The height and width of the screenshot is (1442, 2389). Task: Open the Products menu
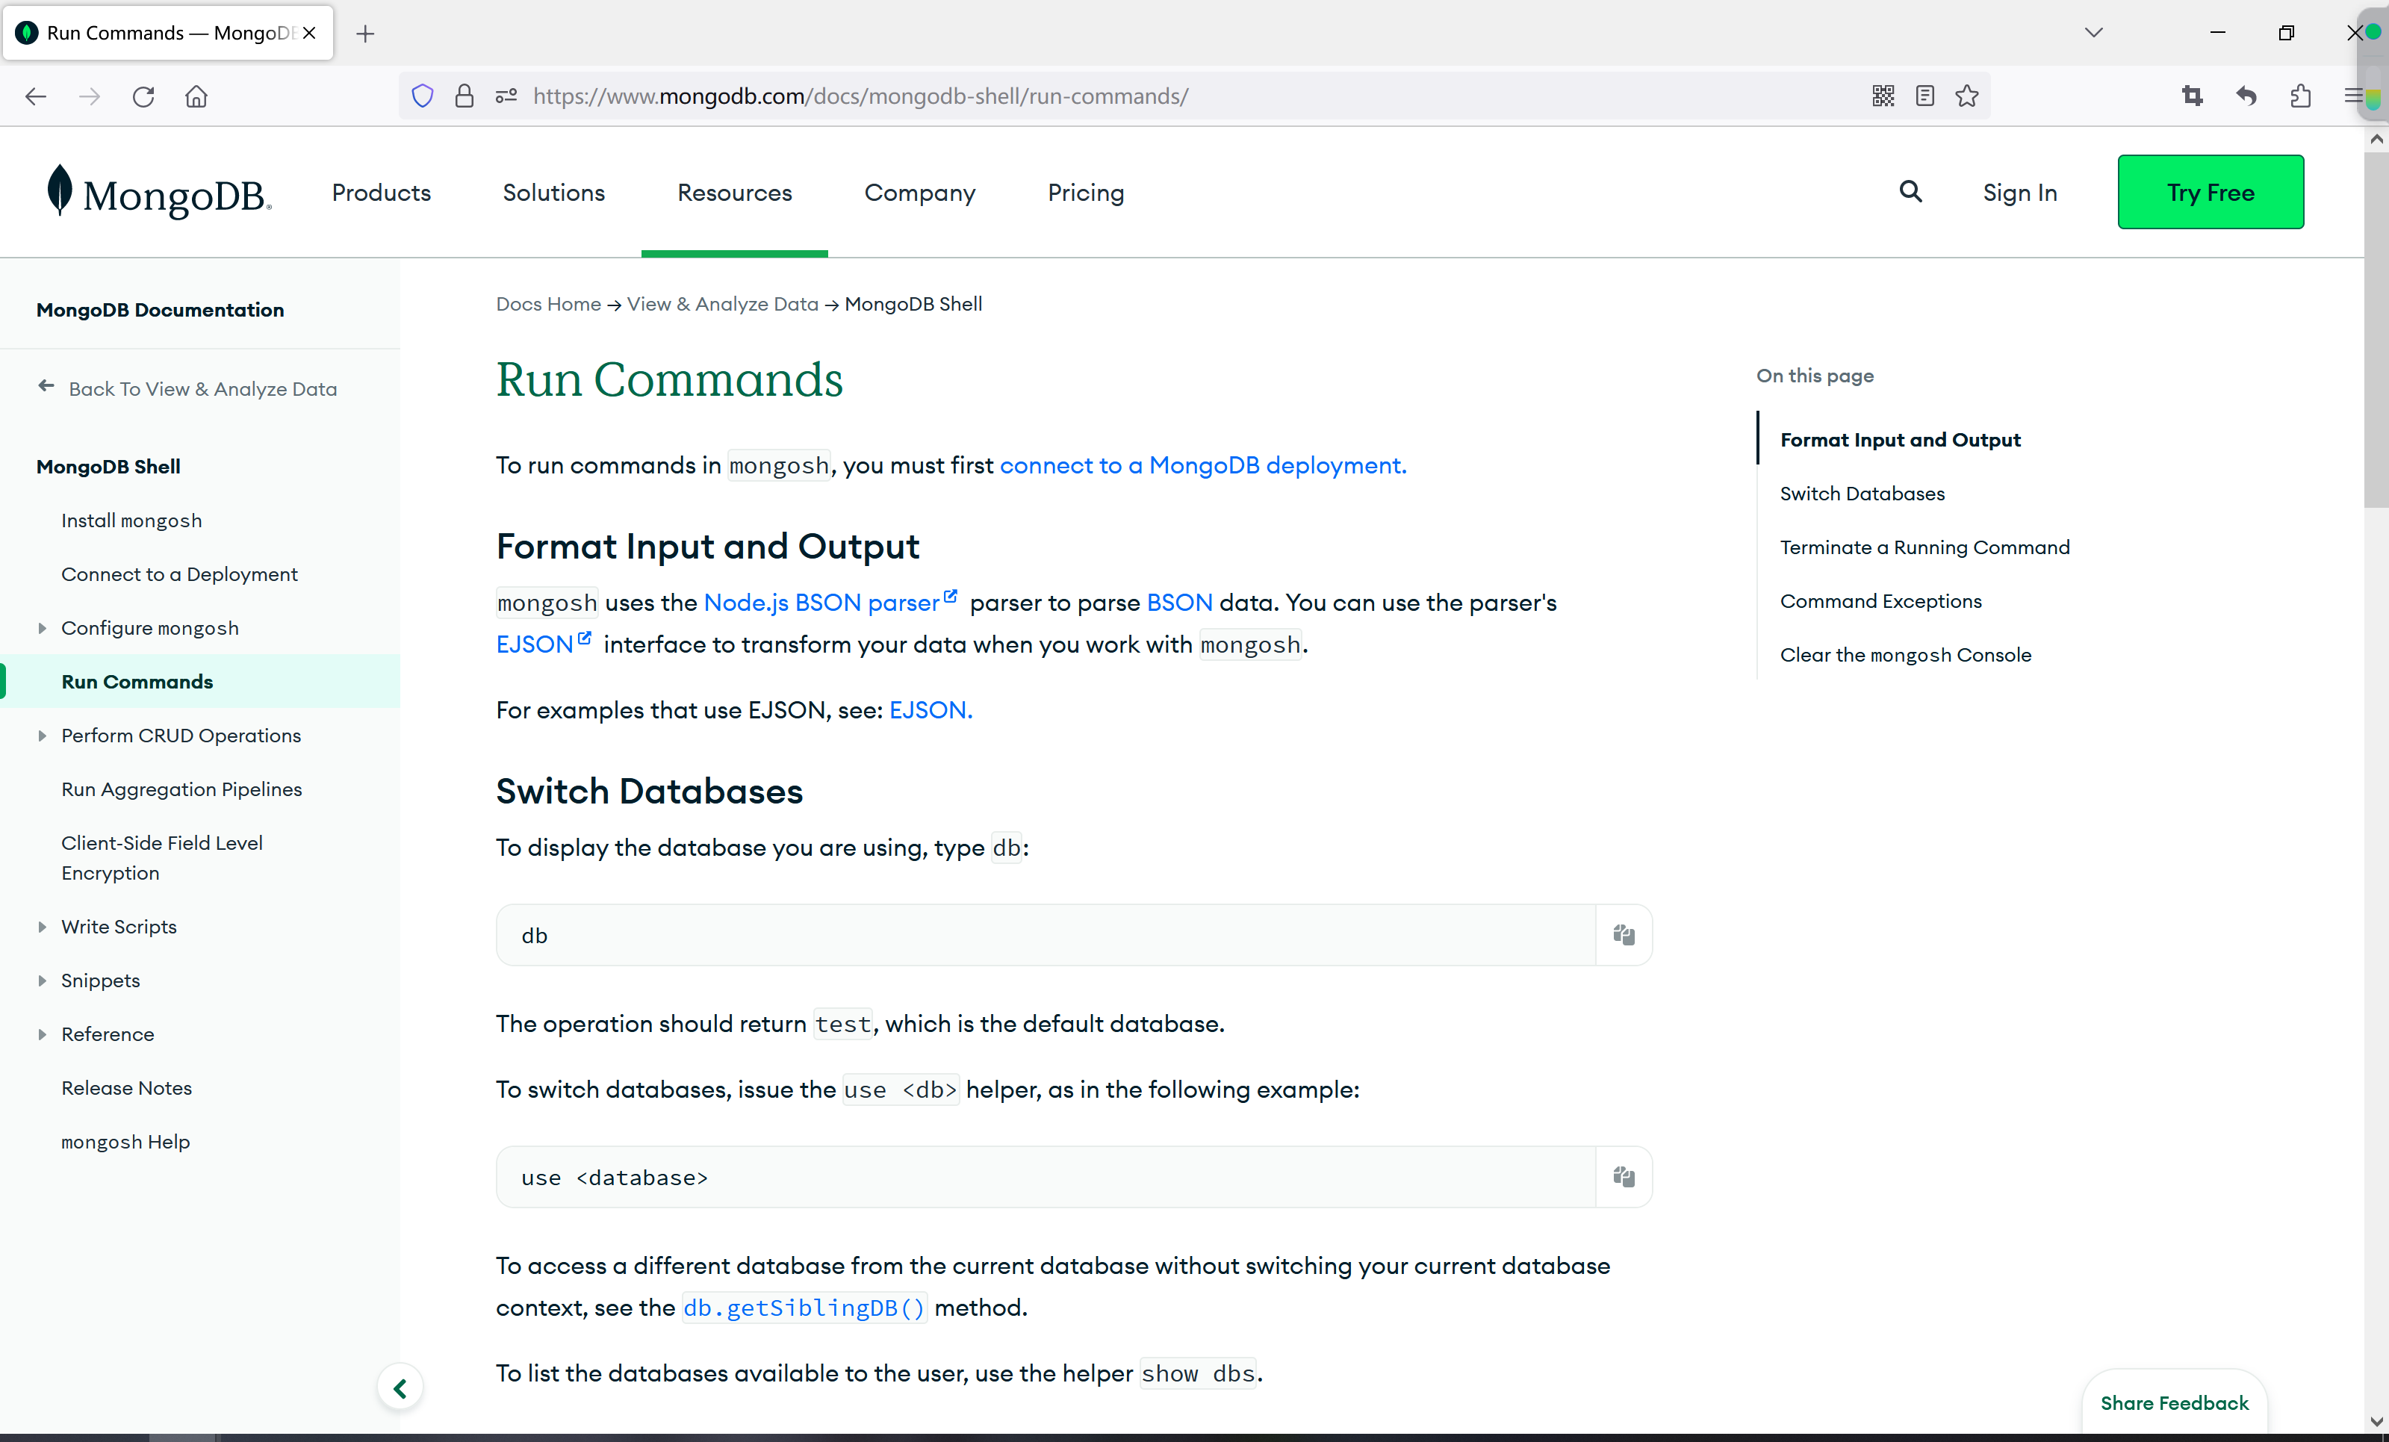pyautogui.click(x=381, y=192)
